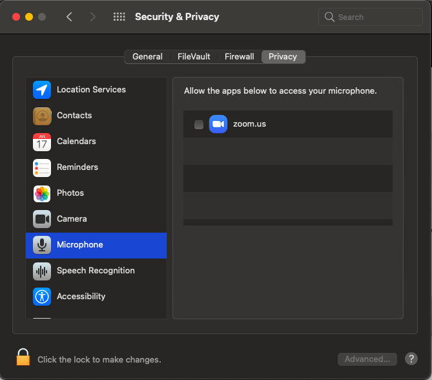
Task: Go back with the left chevron
Action: click(x=69, y=17)
